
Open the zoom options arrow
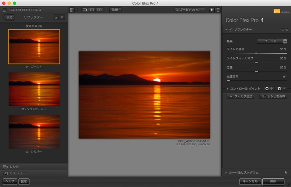click(203, 10)
